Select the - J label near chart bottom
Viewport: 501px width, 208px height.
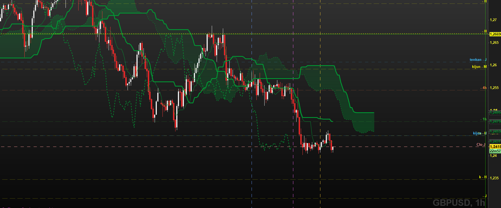485,196
